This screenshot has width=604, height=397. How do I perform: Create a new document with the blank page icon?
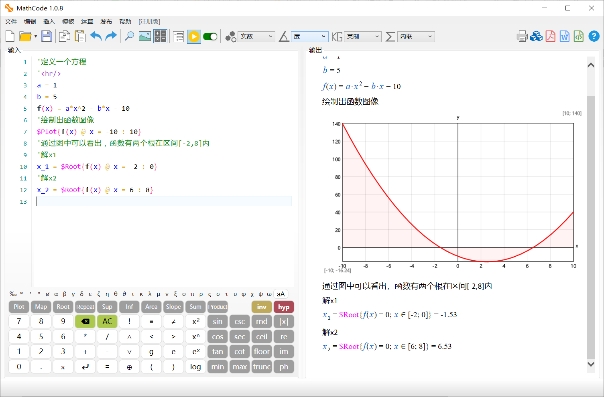10,36
